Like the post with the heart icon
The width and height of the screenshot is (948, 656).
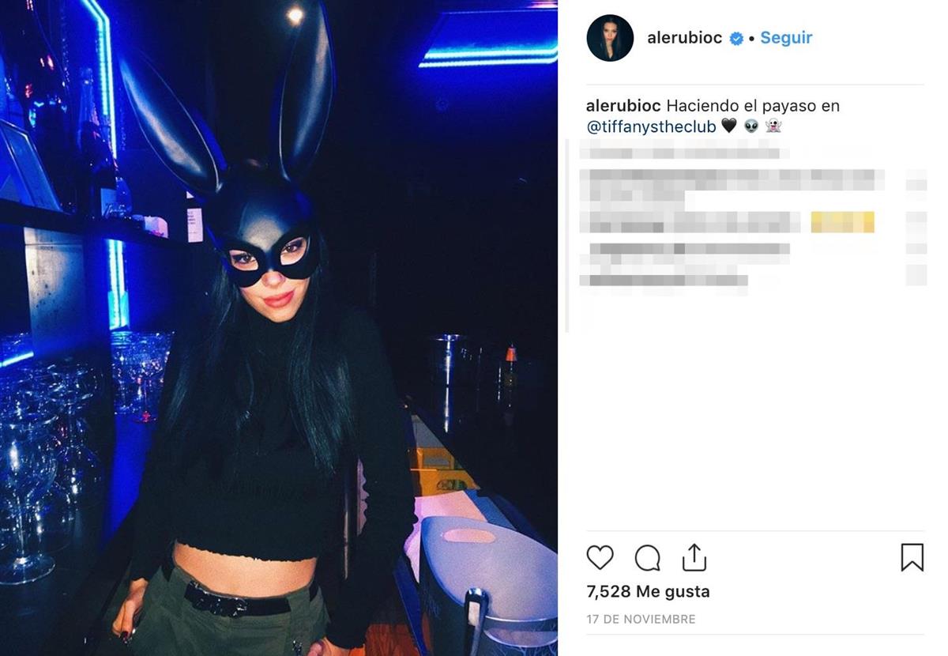point(600,558)
